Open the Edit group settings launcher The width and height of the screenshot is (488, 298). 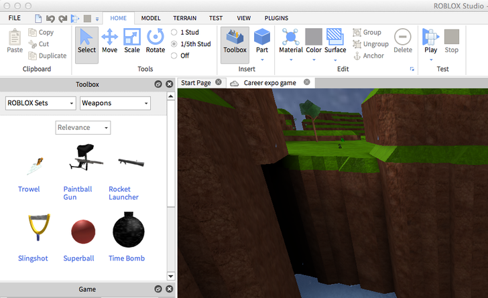click(x=412, y=69)
